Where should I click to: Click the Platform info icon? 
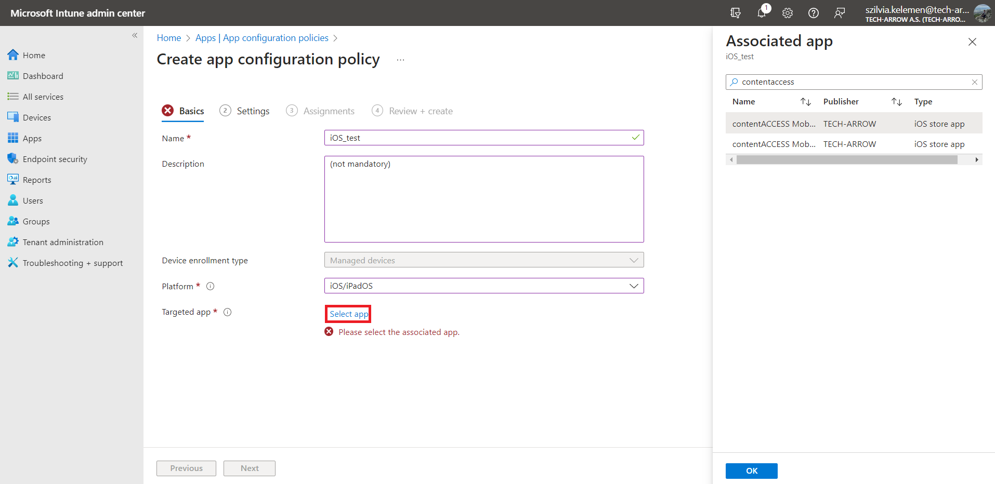point(211,286)
